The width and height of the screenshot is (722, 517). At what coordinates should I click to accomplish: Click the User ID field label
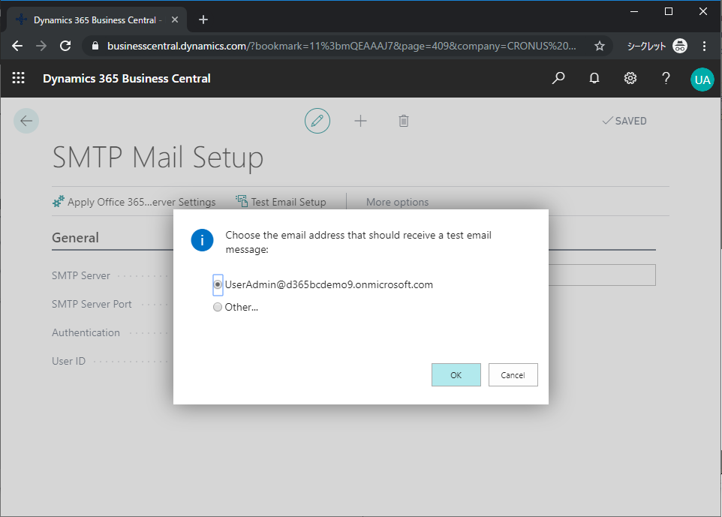pyautogui.click(x=68, y=361)
